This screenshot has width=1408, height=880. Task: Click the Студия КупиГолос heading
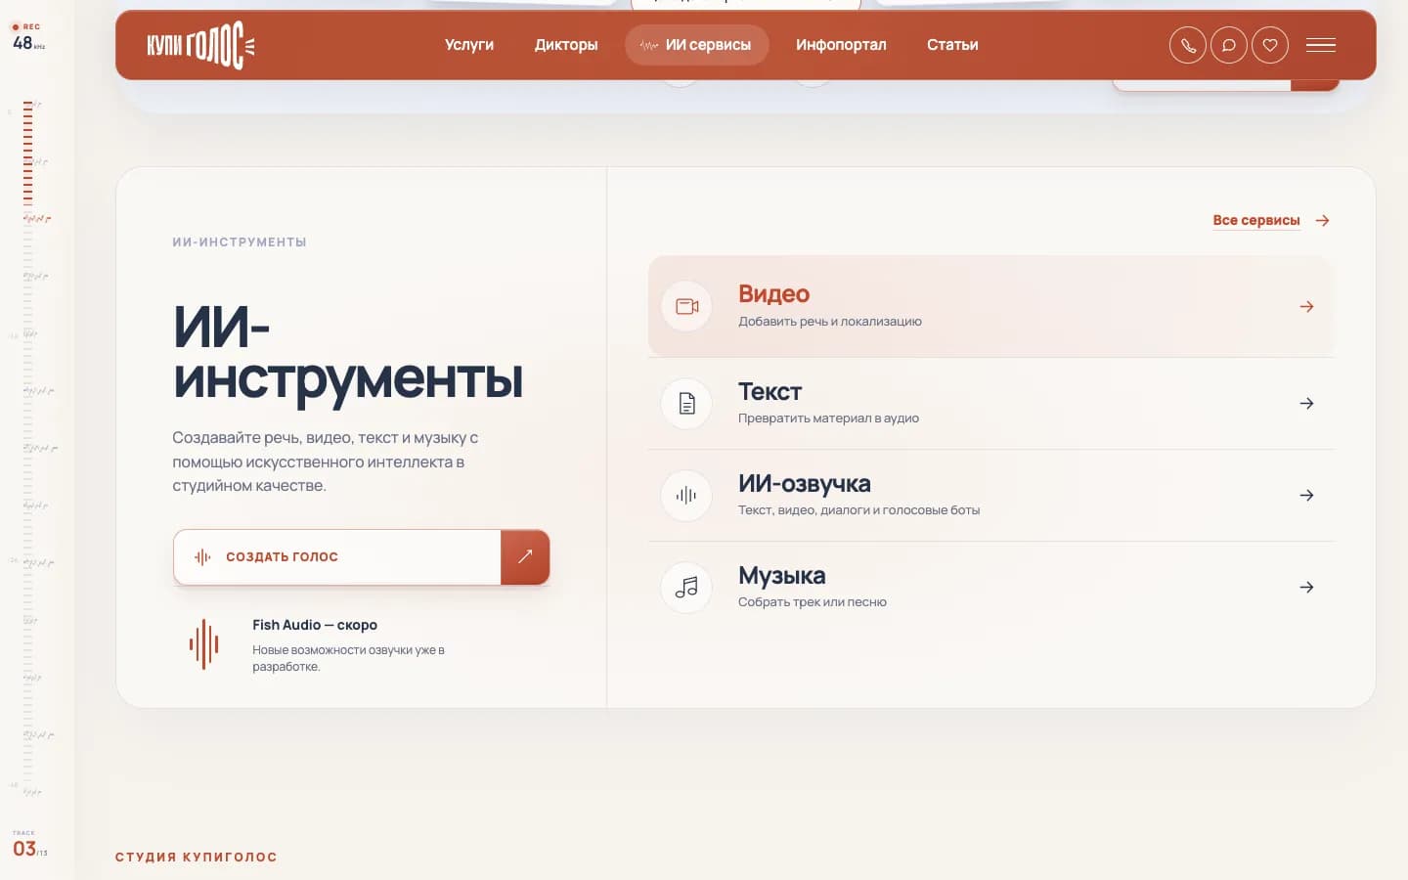(x=197, y=857)
